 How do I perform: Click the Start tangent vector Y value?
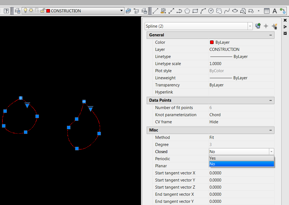[242, 180]
